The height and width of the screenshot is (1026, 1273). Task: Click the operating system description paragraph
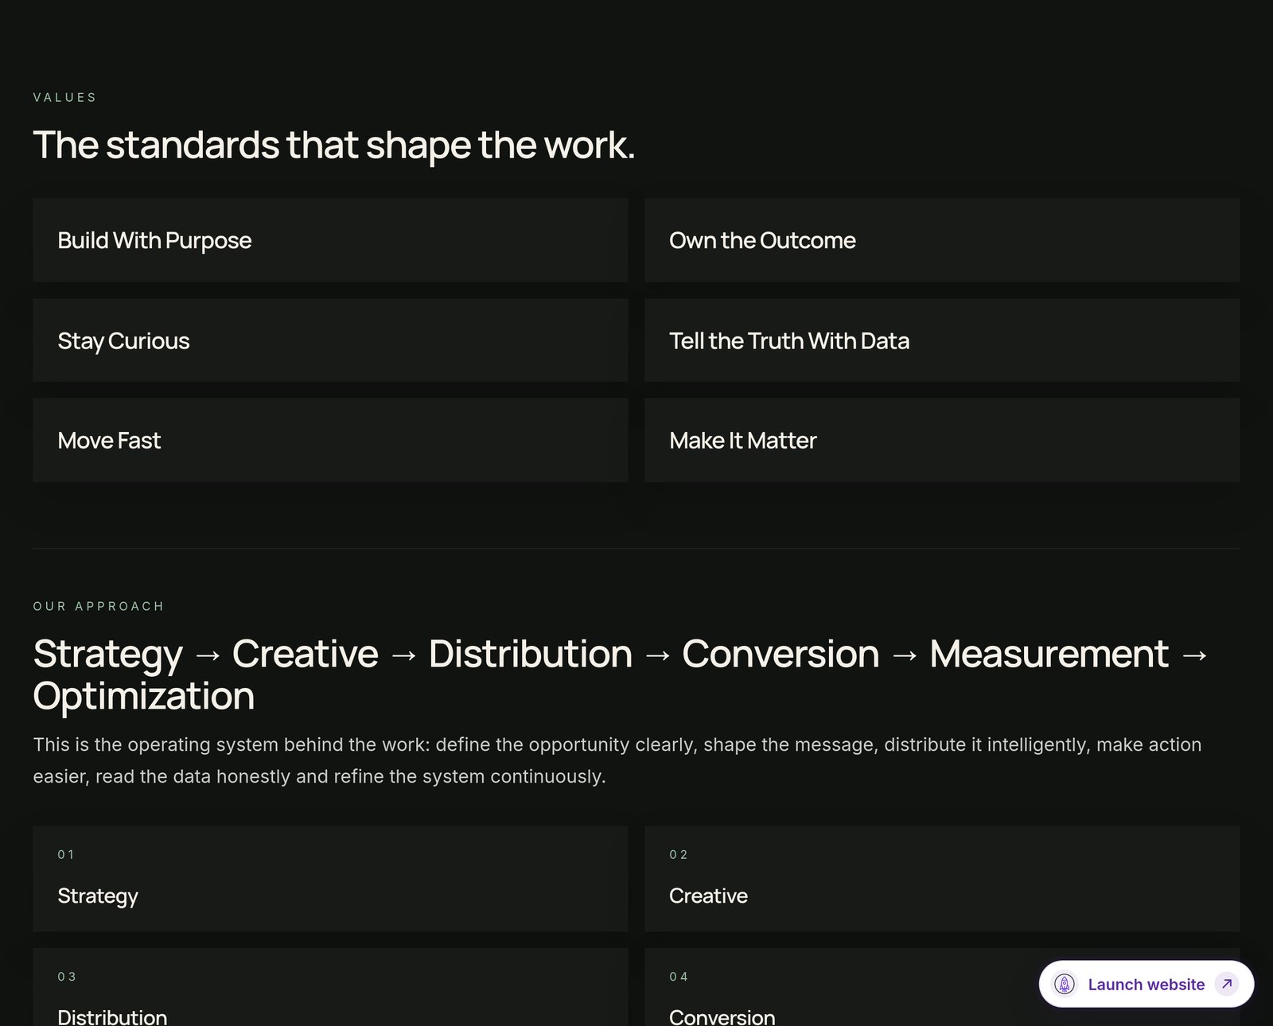click(617, 760)
